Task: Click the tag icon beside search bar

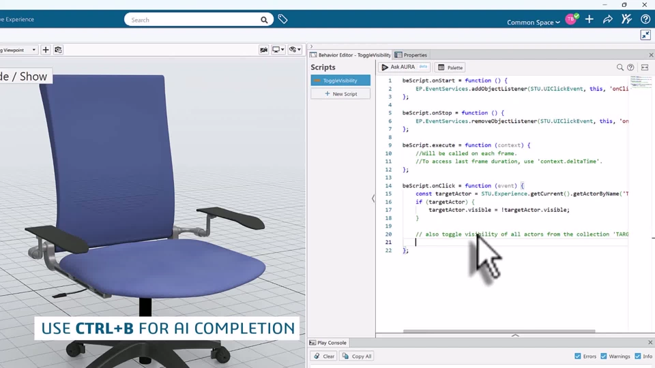Action: pos(282,19)
